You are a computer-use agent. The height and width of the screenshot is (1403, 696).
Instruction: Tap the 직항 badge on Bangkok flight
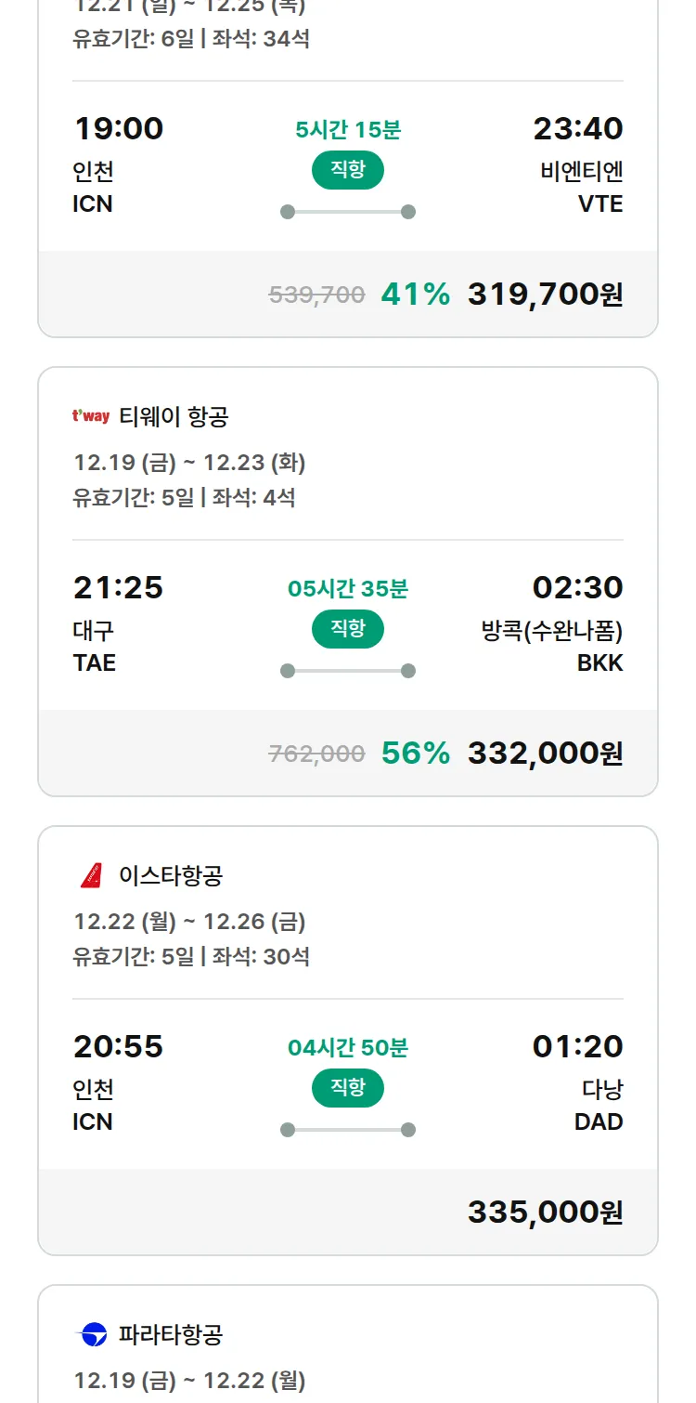347,629
